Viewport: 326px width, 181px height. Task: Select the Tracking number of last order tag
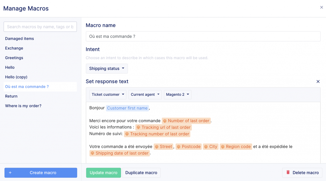(157, 134)
